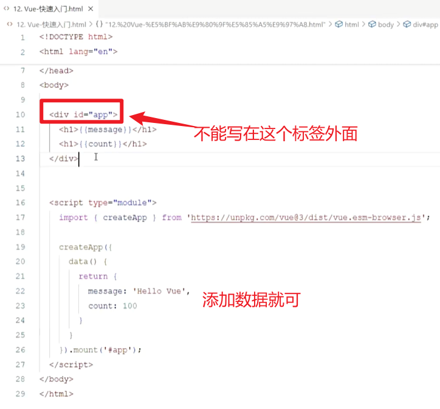Click the sticky line <html lang="en">

pyautogui.click(x=78, y=52)
